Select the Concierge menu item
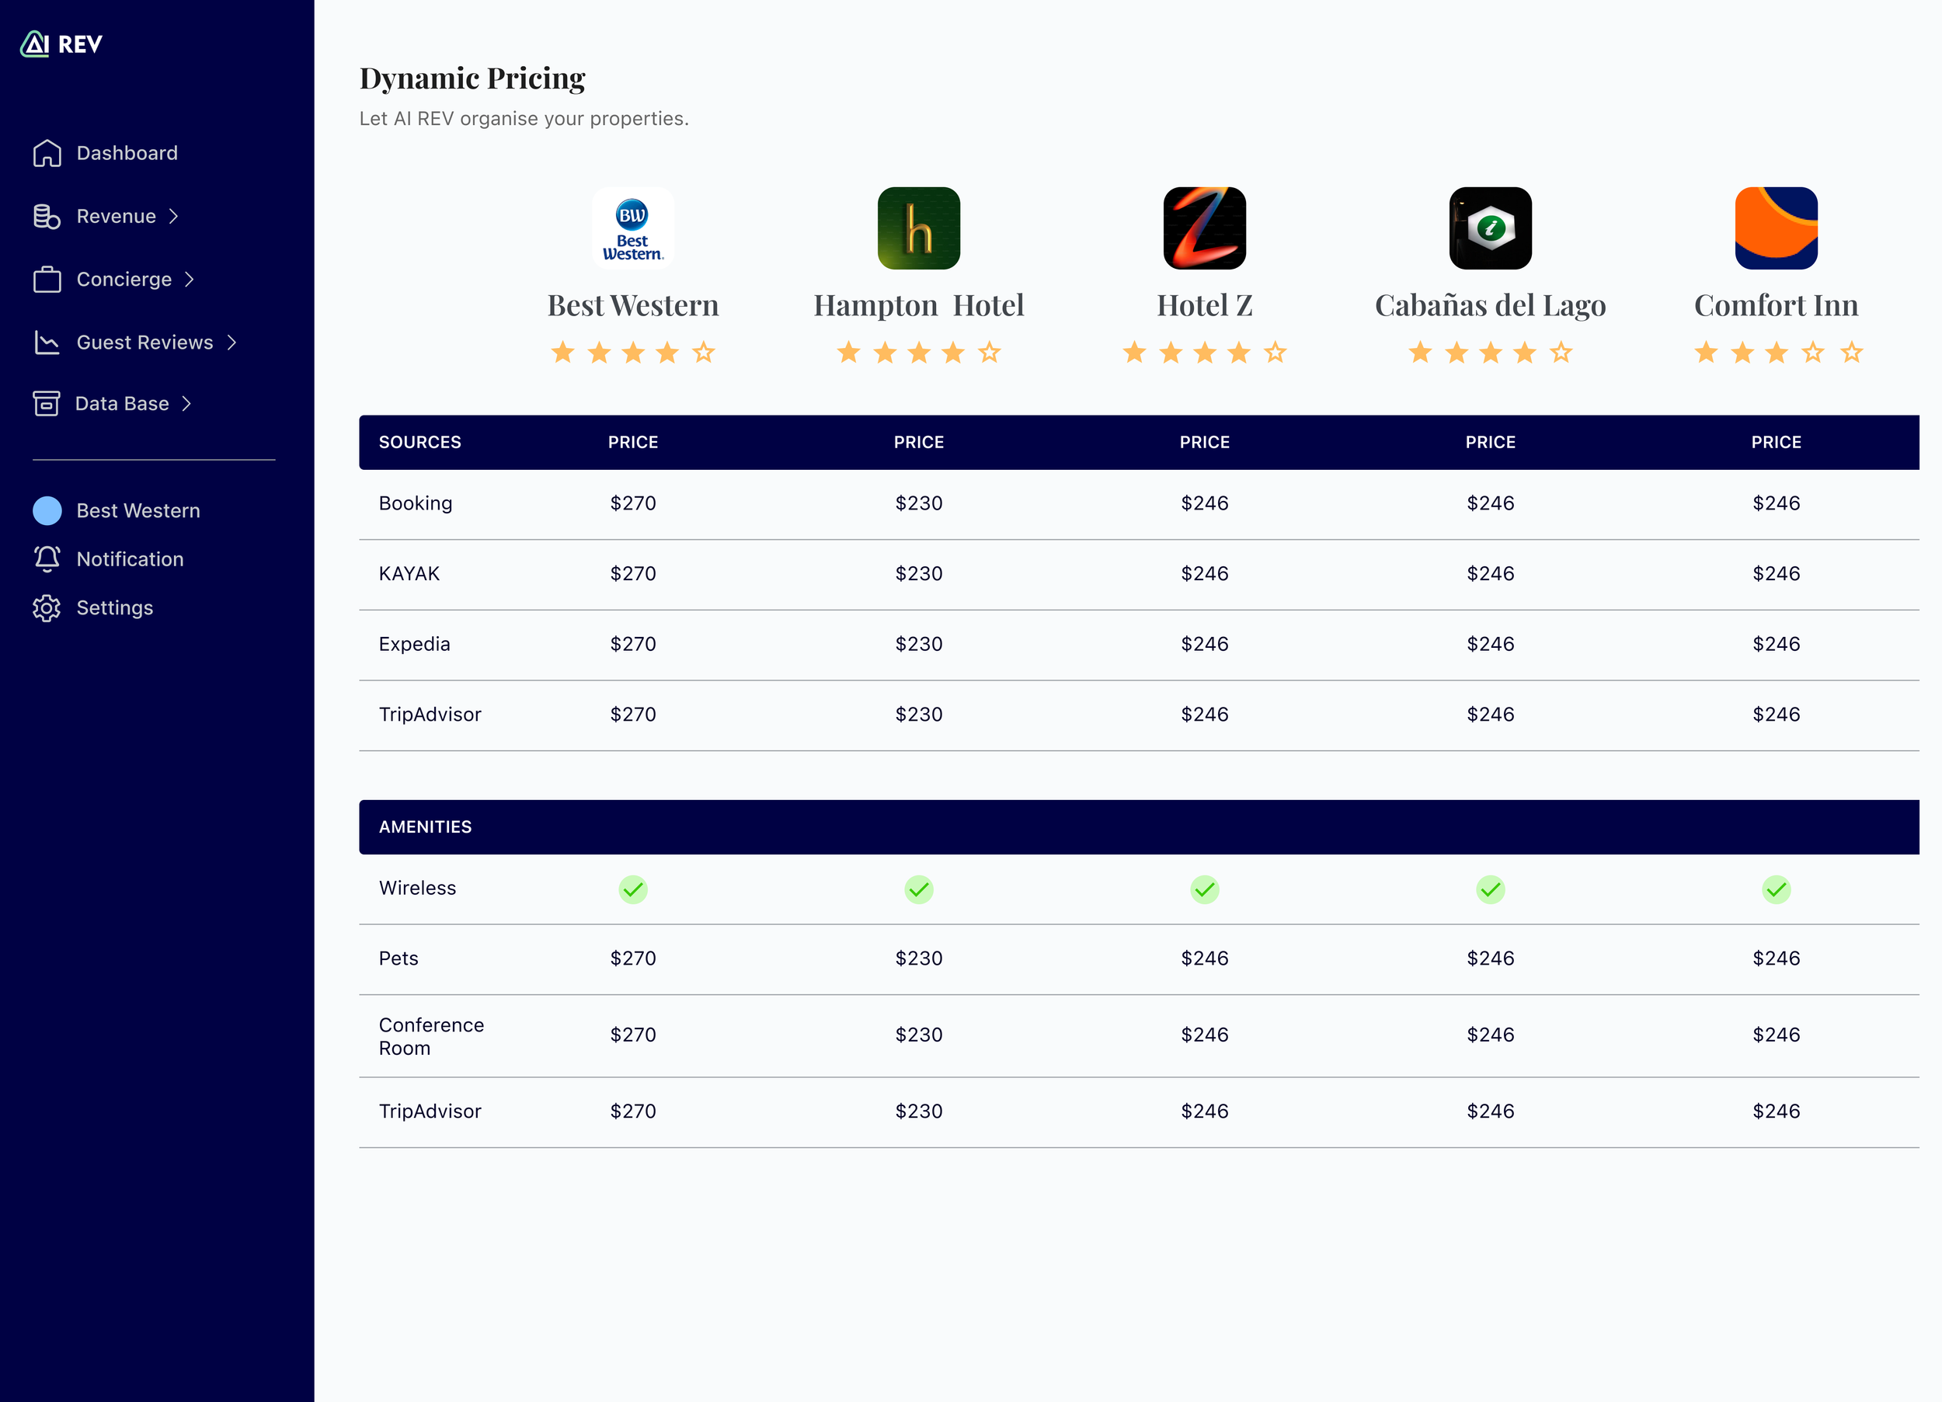This screenshot has height=1402, width=1942. click(124, 279)
